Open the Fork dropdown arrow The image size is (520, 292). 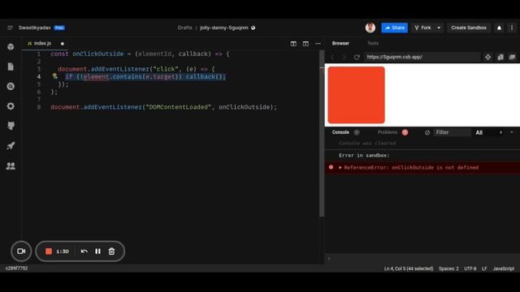(x=439, y=28)
